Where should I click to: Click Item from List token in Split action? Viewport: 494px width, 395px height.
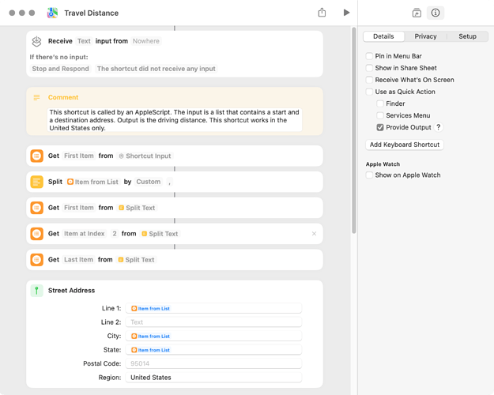93,182
